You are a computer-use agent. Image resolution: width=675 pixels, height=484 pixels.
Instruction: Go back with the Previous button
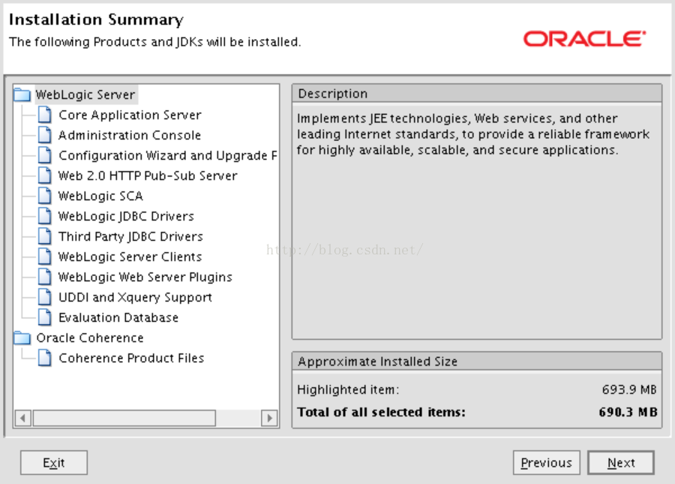click(546, 463)
